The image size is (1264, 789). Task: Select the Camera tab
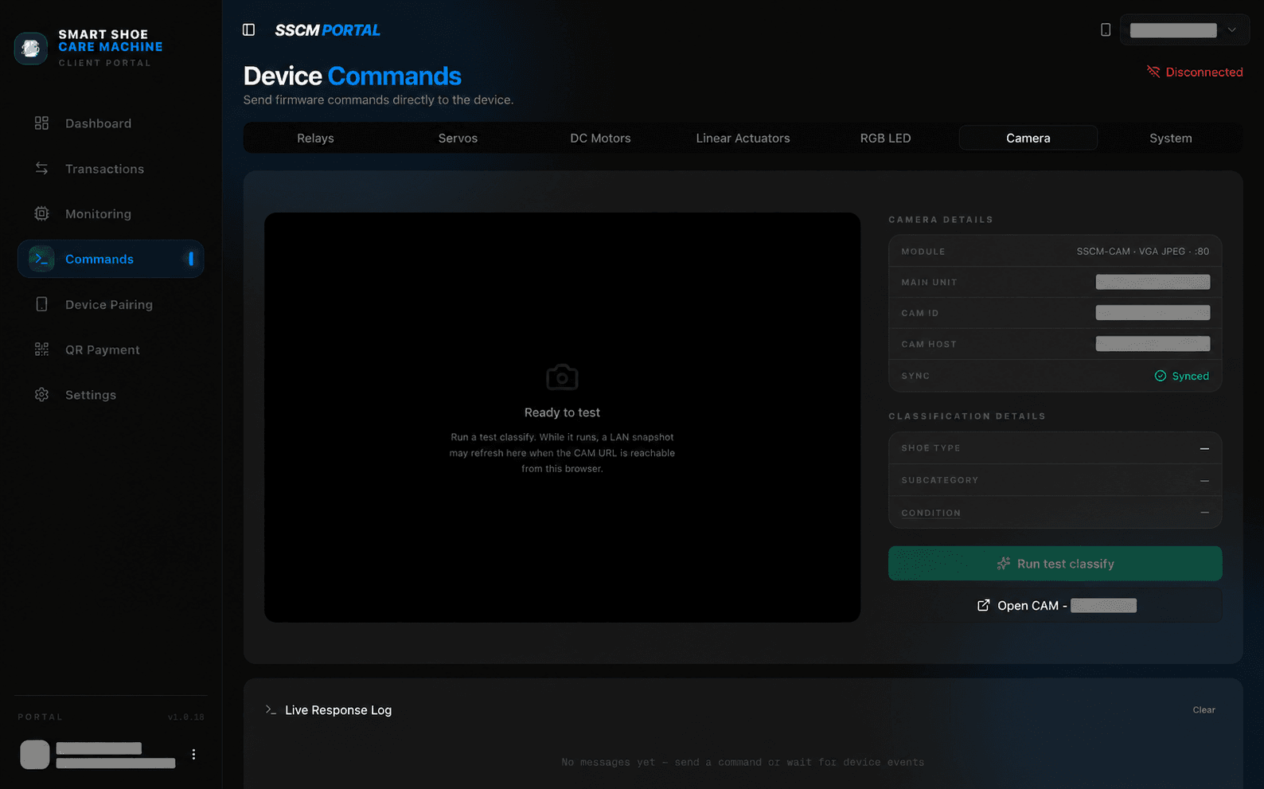tap(1028, 138)
